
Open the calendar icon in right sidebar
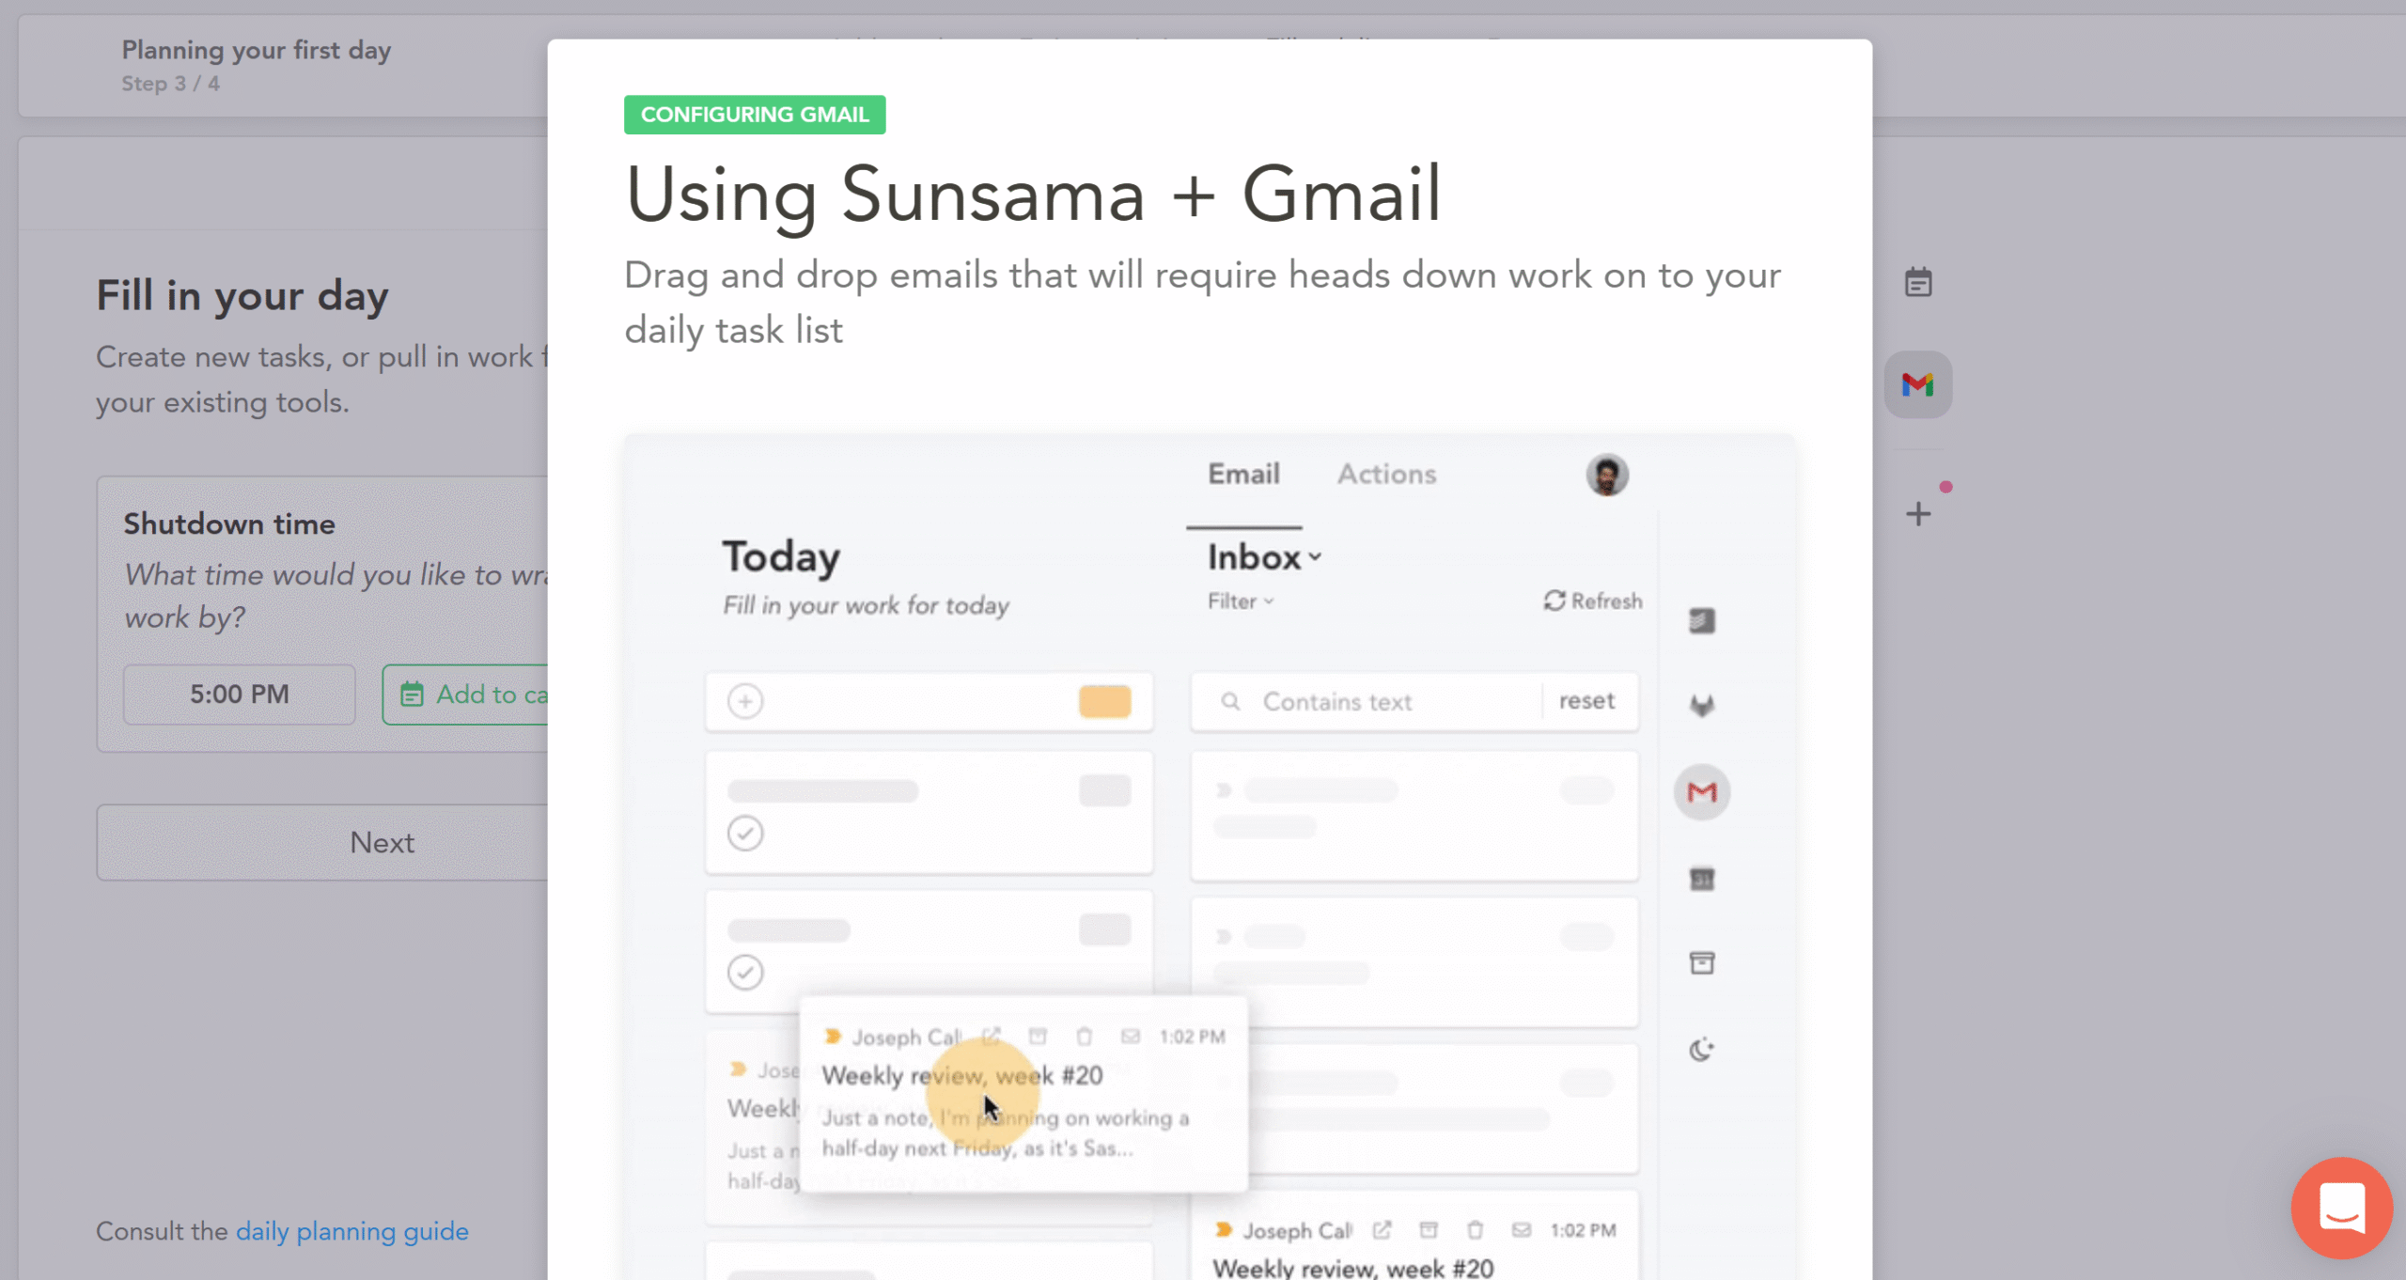(1918, 282)
